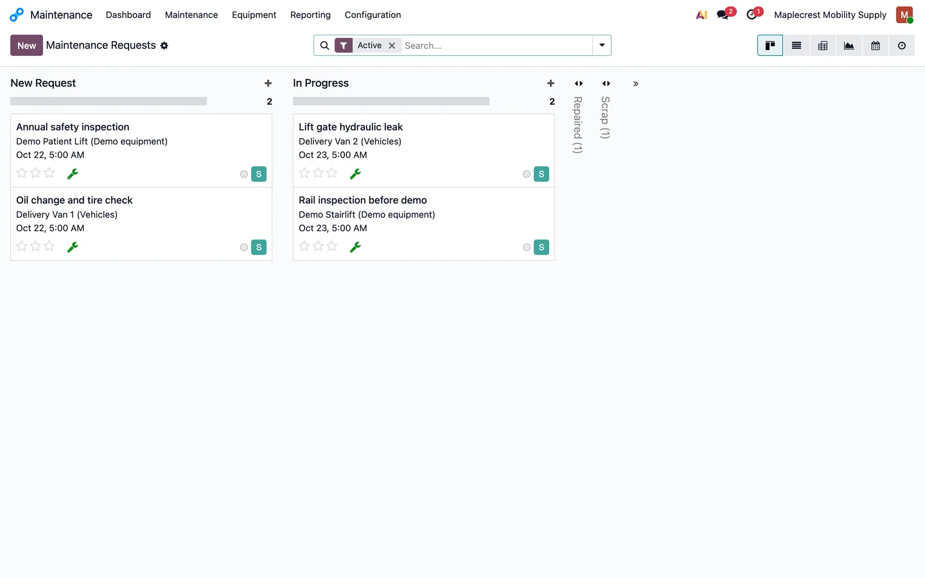Add a card in New Request column

(268, 83)
